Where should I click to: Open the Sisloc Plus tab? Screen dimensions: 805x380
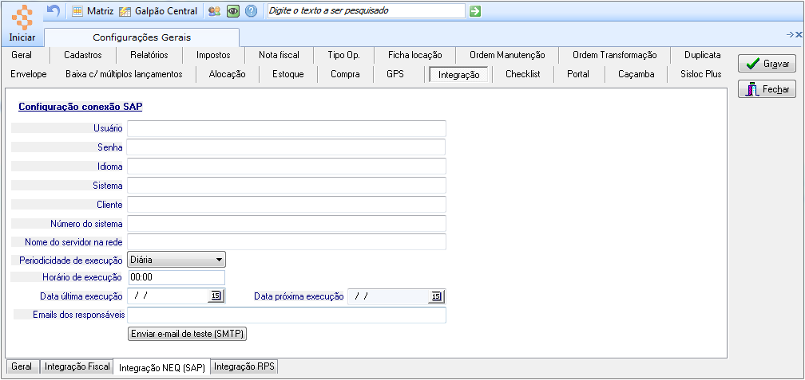coord(701,74)
